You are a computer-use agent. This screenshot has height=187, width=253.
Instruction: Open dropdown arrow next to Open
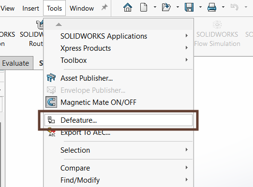click(x=178, y=7)
